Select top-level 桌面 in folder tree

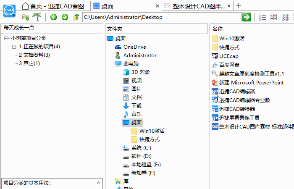tap(121, 39)
